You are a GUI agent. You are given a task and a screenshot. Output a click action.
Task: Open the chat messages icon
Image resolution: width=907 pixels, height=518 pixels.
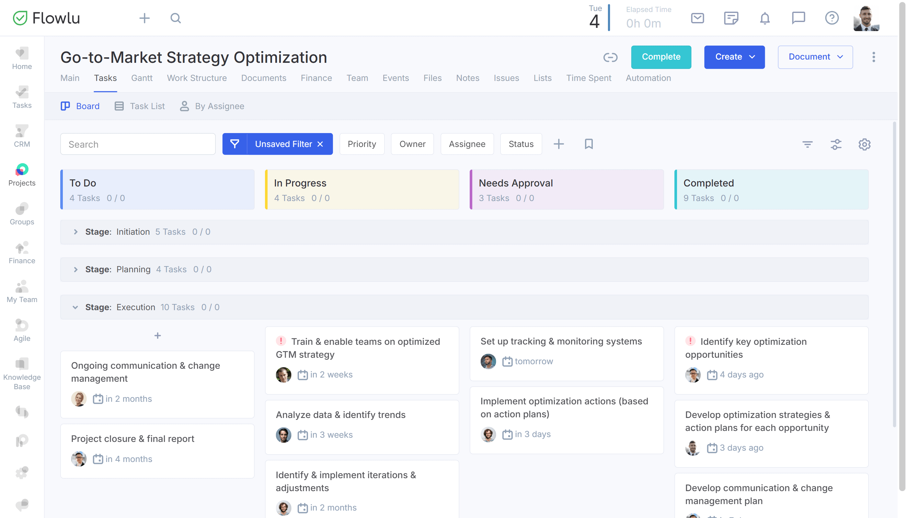click(x=798, y=18)
